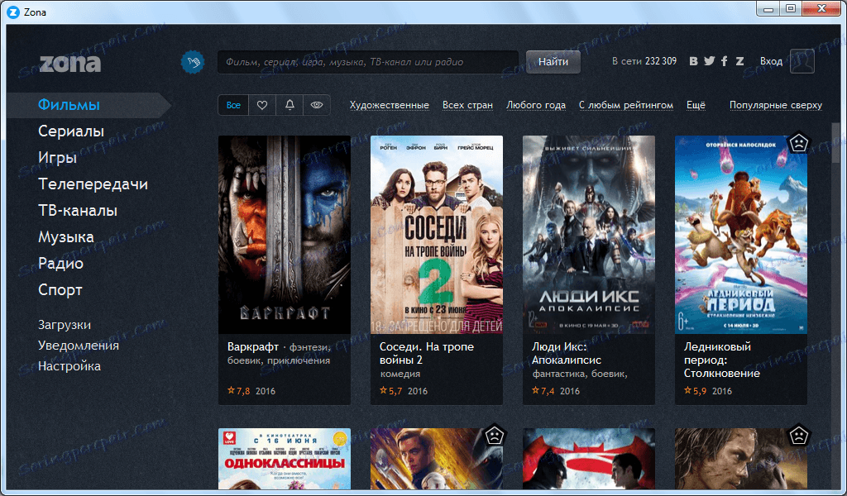Image resolution: width=847 pixels, height=496 pixels.
Task: Open the Batman v Superman poster
Action: coord(589,459)
